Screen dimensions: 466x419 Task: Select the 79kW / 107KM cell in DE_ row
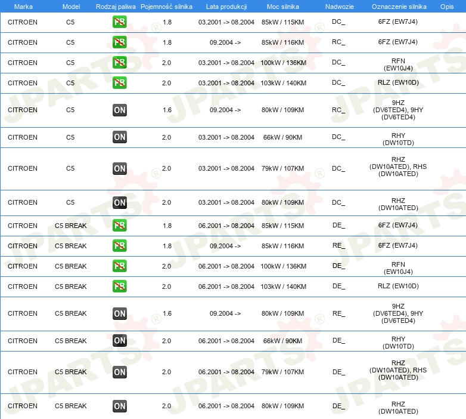[x=282, y=372]
